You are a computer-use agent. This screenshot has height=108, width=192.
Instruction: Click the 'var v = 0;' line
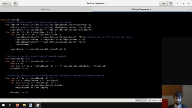[17, 64]
